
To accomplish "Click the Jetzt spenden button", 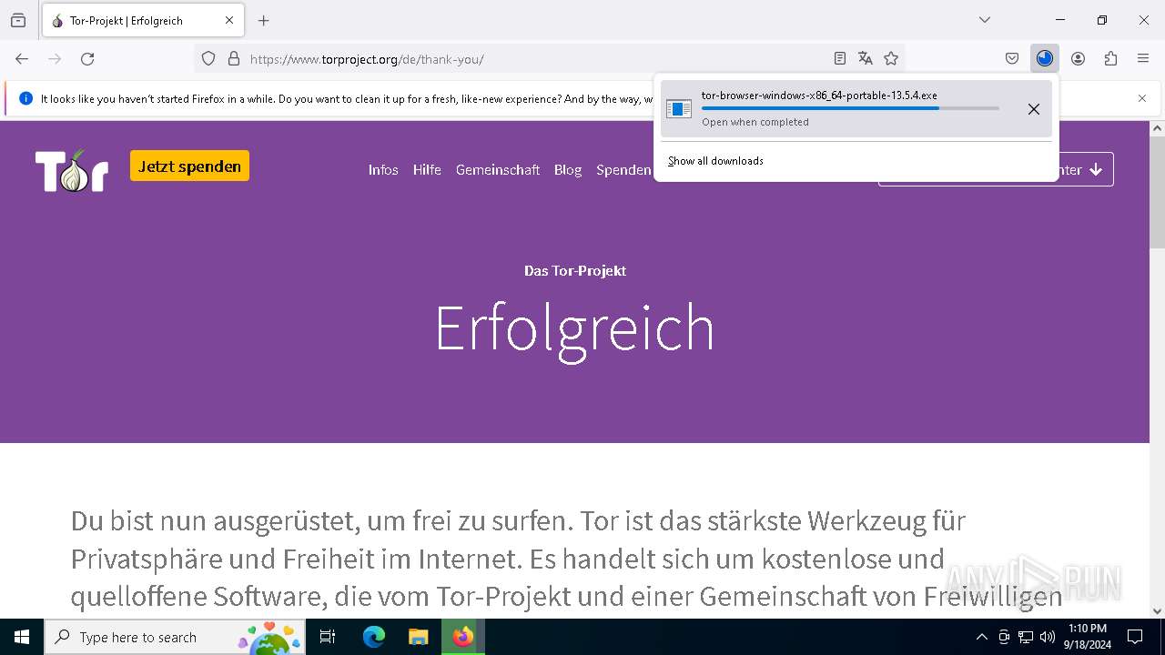I will (x=189, y=166).
